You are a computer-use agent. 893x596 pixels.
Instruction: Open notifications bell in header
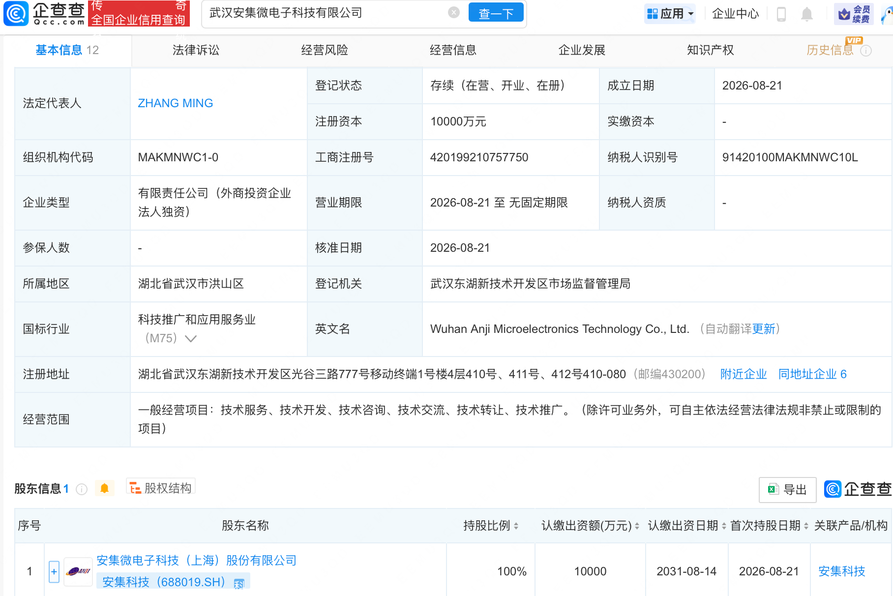point(806,14)
